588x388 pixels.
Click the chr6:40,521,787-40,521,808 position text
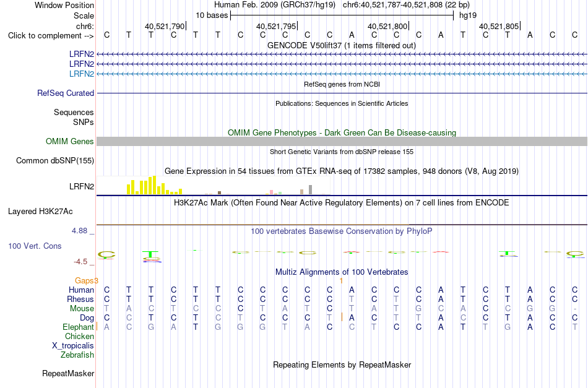(406, 5)
